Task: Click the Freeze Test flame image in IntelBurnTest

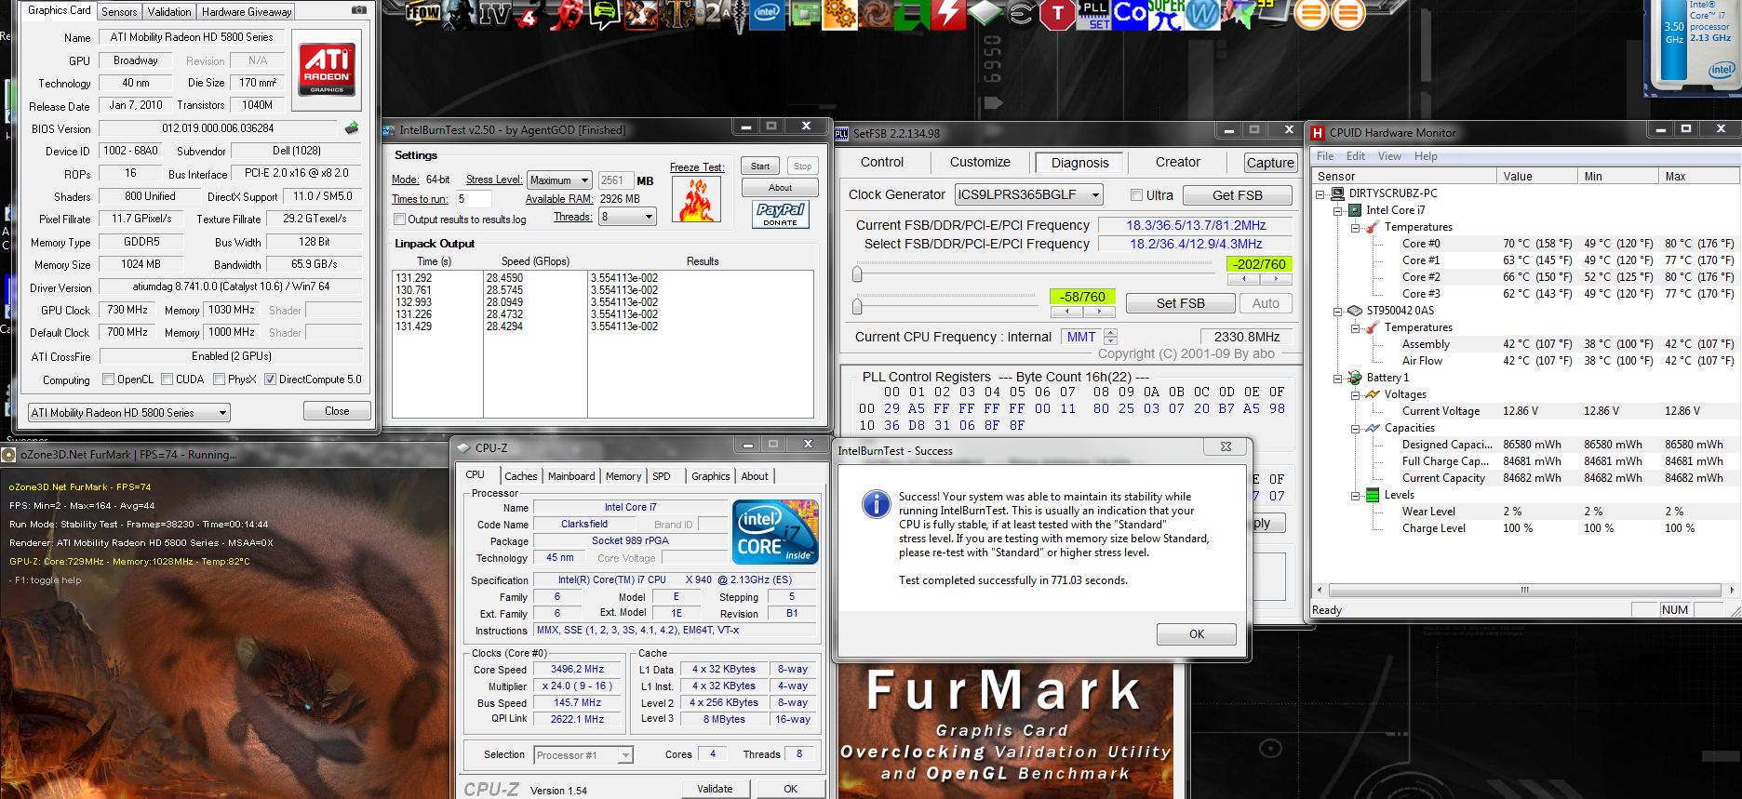Action: pyautogui.click(x=695, y=199)
